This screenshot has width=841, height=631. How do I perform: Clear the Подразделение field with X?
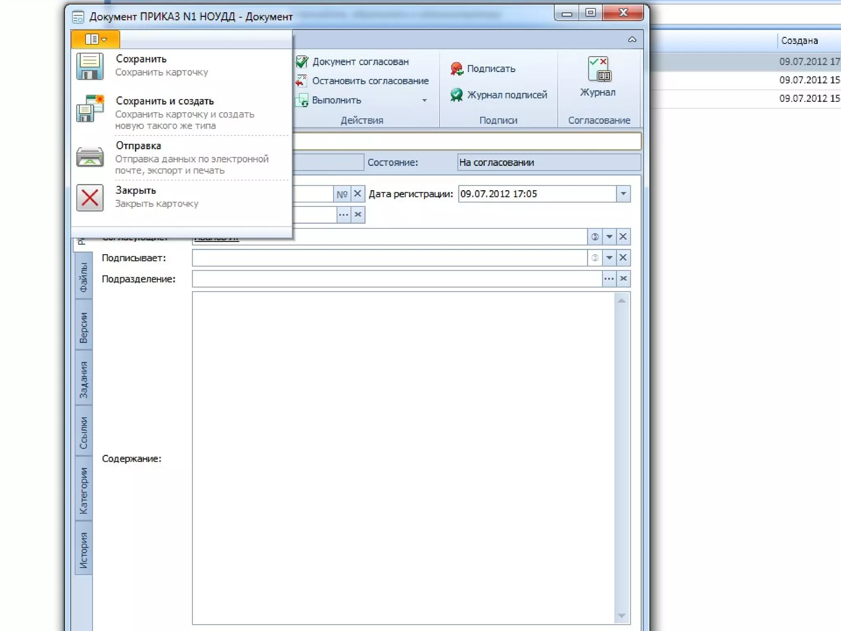click(x=623, y=279)
